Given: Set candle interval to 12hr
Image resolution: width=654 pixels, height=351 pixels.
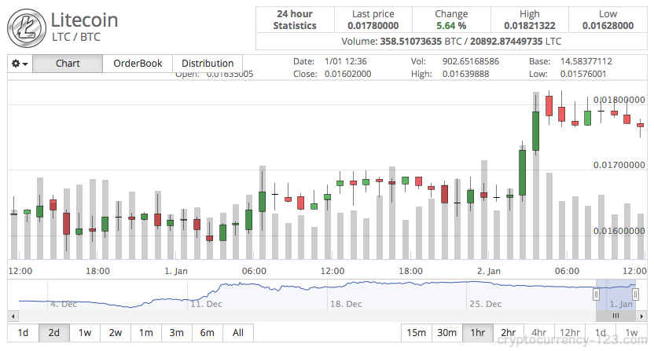Looking at the screenshot, I should pyautogui.click(x=570, y=333).
